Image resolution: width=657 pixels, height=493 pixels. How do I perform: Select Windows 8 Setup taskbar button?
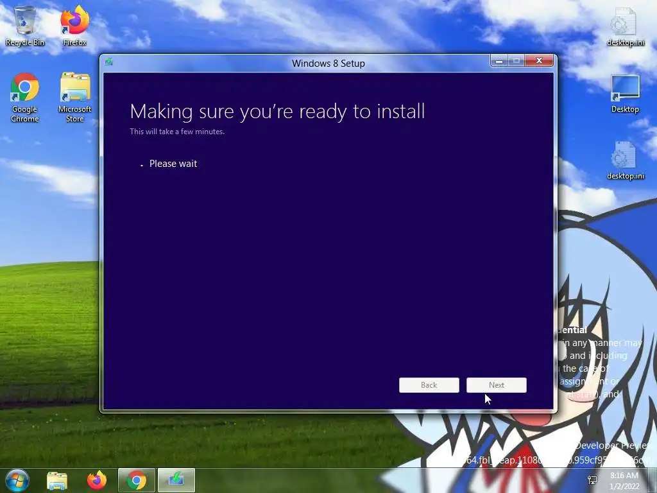[176, 480]
